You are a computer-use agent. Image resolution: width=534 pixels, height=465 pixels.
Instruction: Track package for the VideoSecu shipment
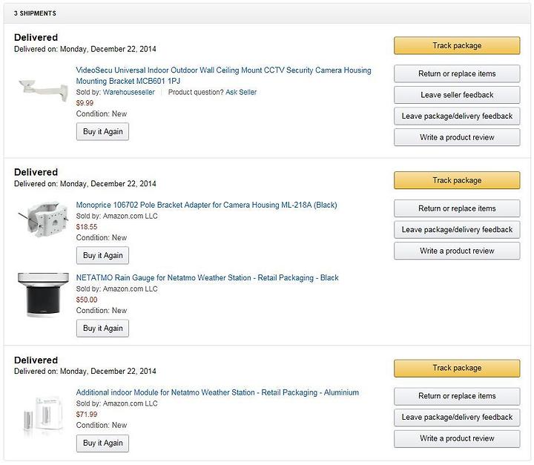click(x=457, y=46)
